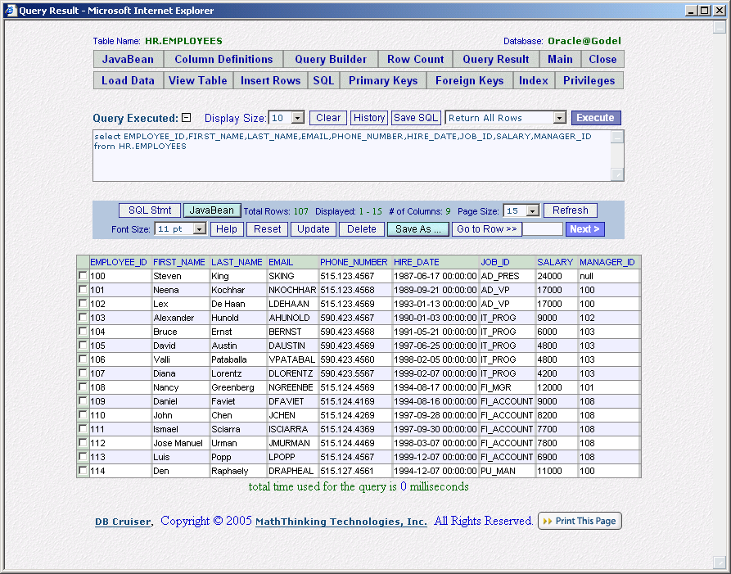This screenshot has width=731, height=574.
Task: Click the Load Data tab
Action: [x=129, y=81]
